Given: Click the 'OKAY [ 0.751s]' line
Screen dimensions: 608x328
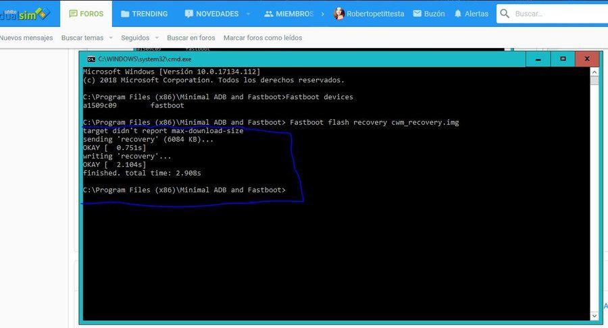Looking at the screenshot, I should pos(114,148).
